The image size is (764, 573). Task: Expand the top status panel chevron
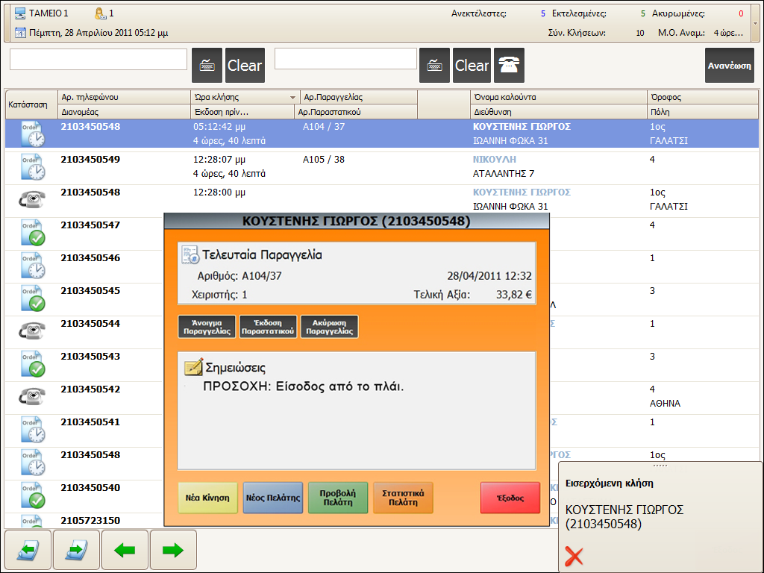click(x=756, y=23)
